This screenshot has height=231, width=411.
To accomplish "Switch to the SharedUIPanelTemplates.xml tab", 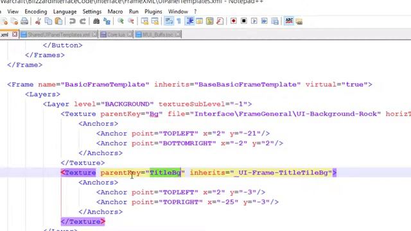I will [x=58, y=35].
